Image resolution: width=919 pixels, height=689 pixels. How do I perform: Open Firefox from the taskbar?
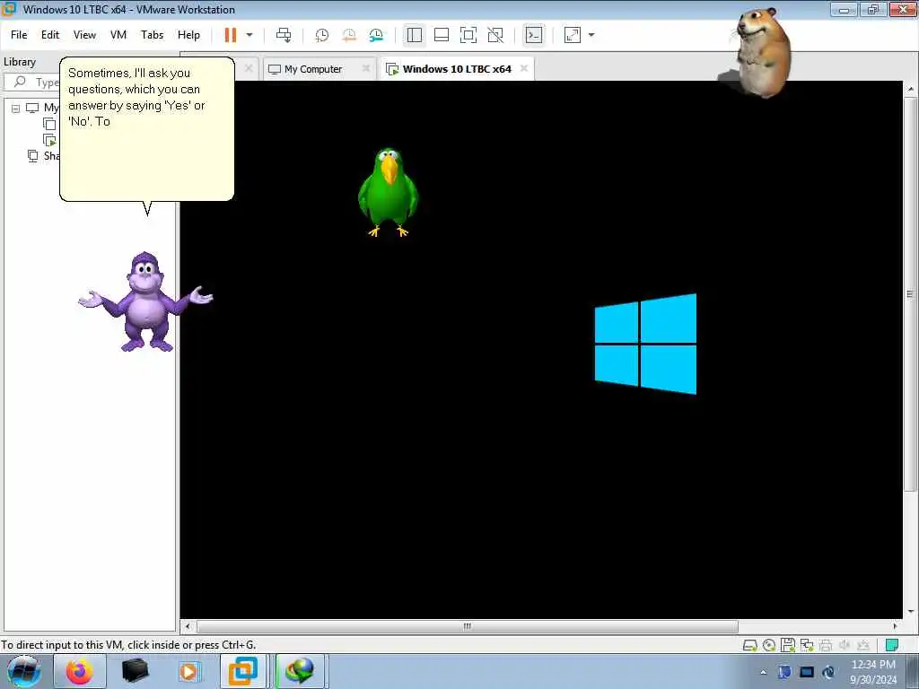(79, 671)
